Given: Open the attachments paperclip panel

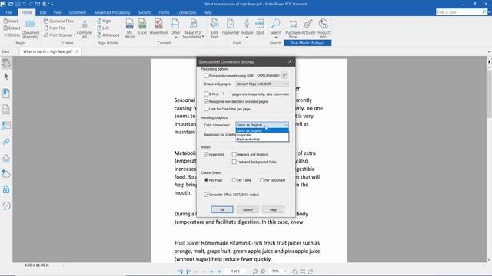Looking at the screenshot, I should tap(6, 142).
